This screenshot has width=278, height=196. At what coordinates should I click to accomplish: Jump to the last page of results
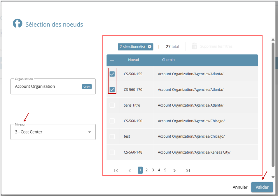pyautogui.click(x=188, y=171)
